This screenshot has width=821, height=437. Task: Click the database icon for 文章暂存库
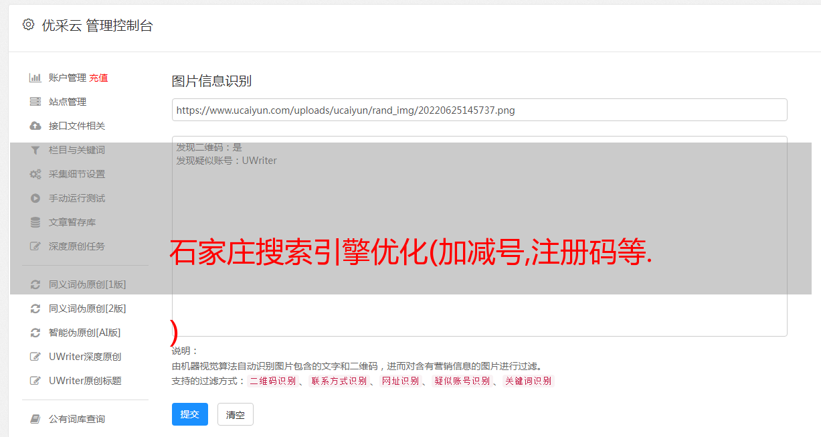[35, 222]
